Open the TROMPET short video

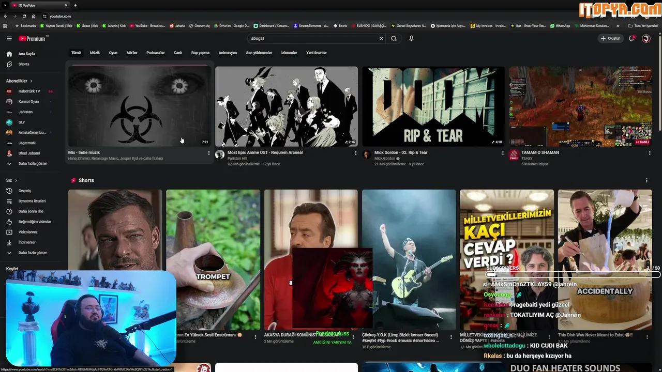(213, 259)
